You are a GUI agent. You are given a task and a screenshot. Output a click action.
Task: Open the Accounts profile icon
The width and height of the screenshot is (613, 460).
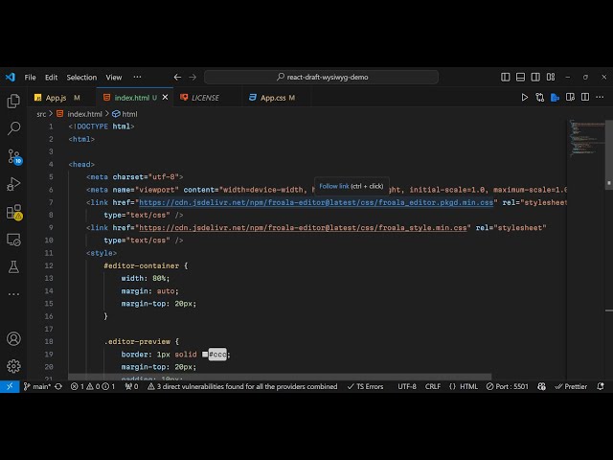pyautogui.click(x=13, y=338)
